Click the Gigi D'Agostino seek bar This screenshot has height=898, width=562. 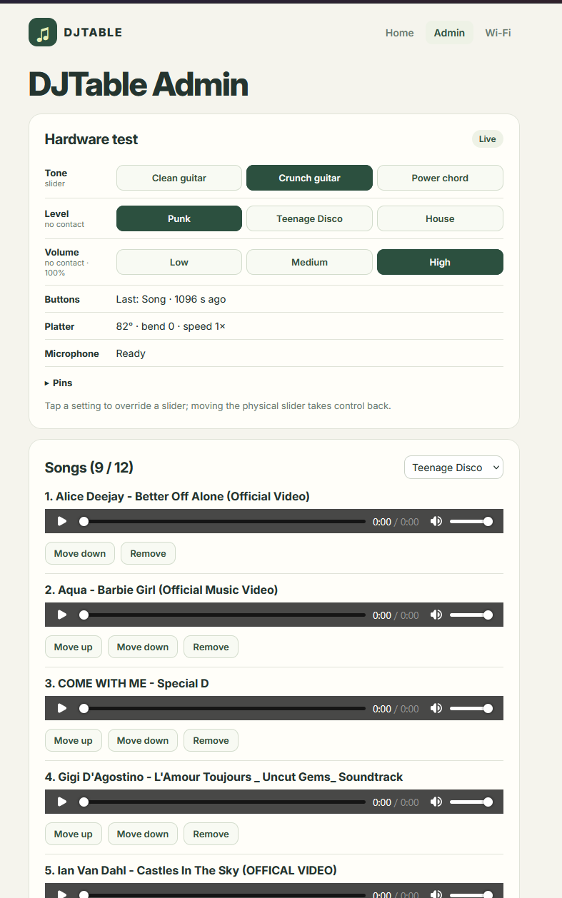(x=223, y=802)
